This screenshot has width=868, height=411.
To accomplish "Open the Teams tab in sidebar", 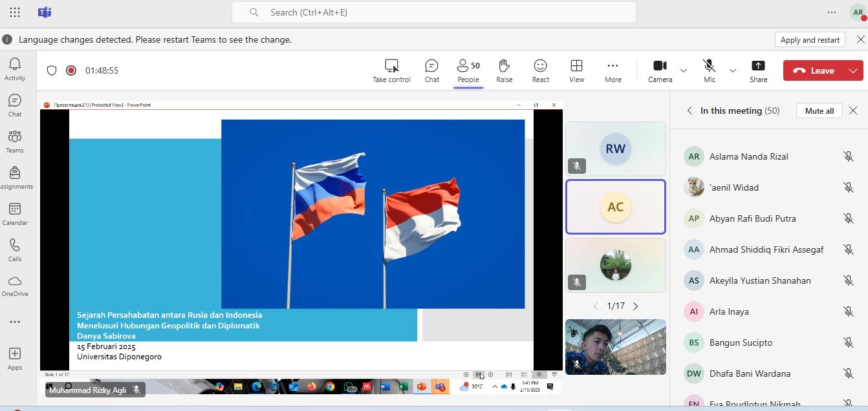I will (15, 142).
